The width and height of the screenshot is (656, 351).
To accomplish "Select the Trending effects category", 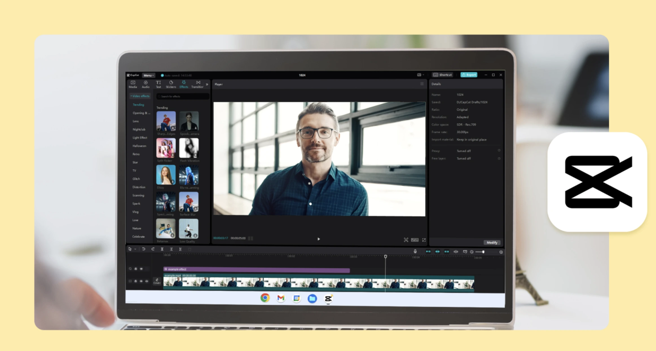I will (138, 105).
